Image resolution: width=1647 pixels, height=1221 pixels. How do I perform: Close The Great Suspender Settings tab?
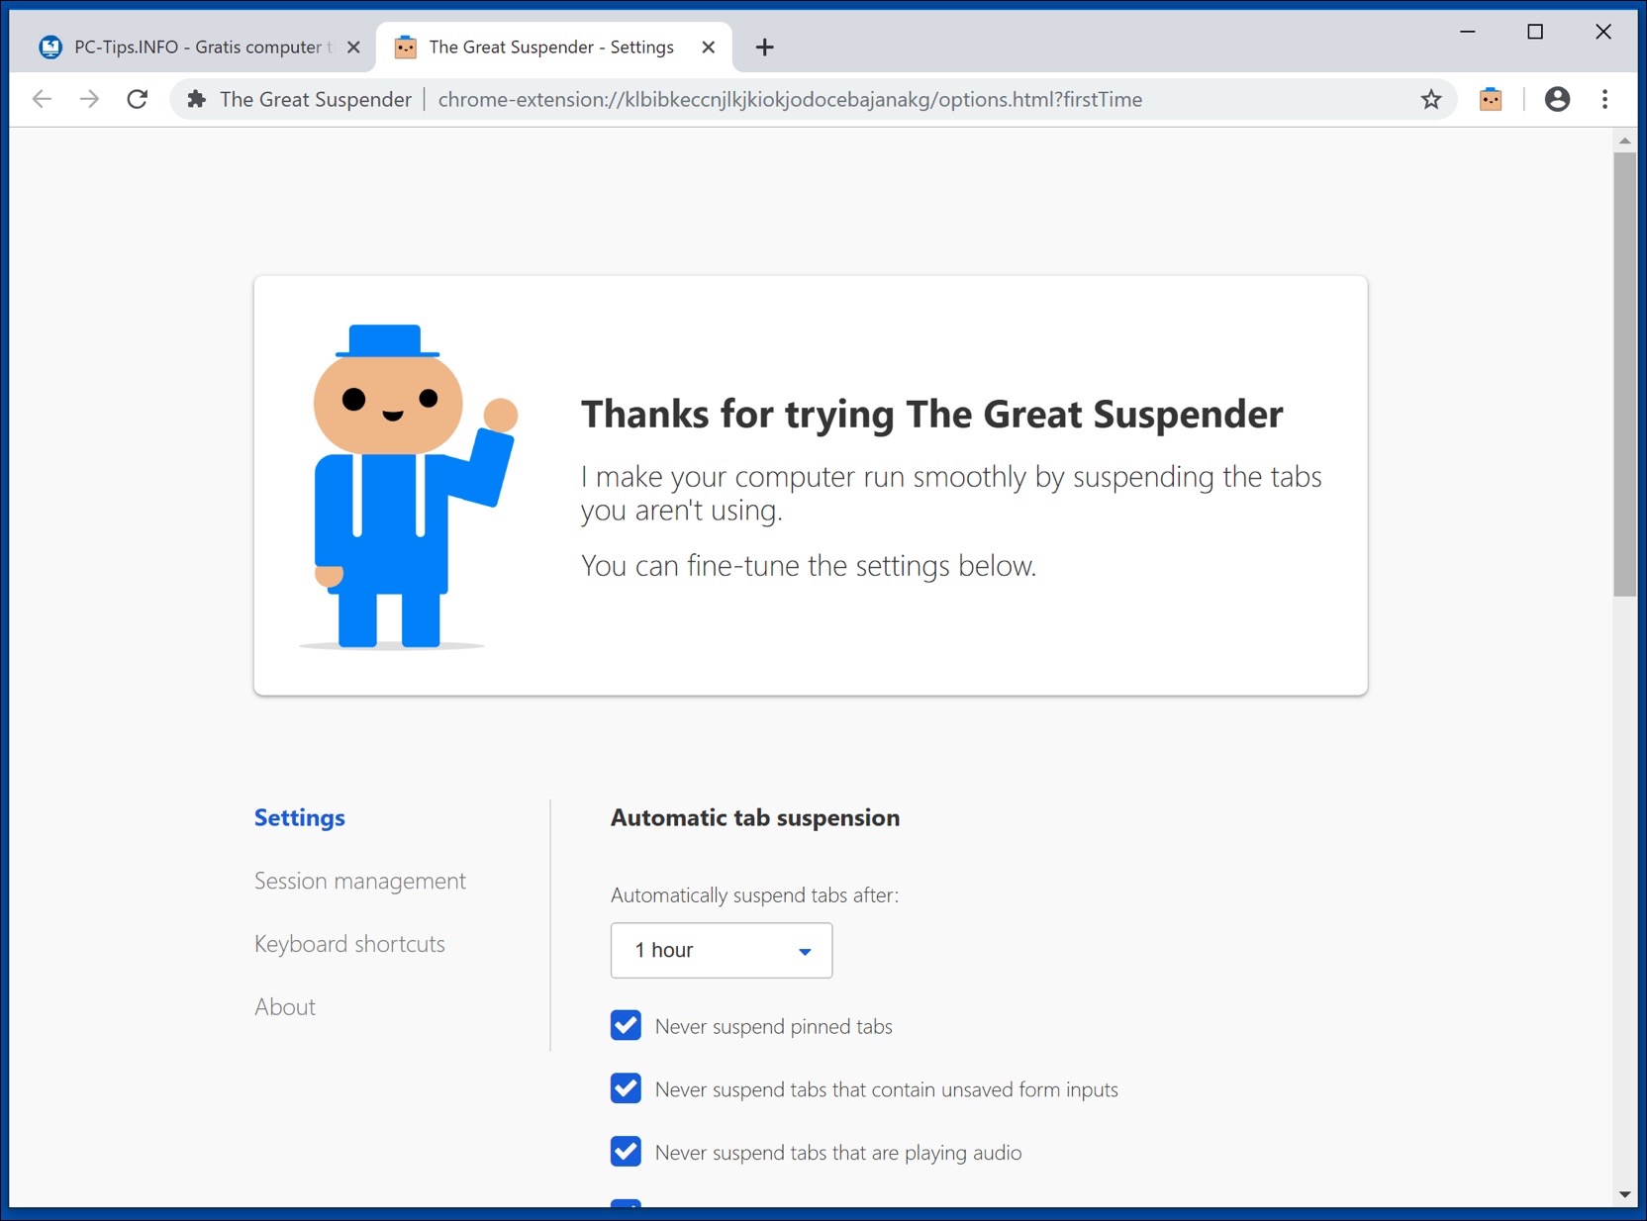point(708,47)
